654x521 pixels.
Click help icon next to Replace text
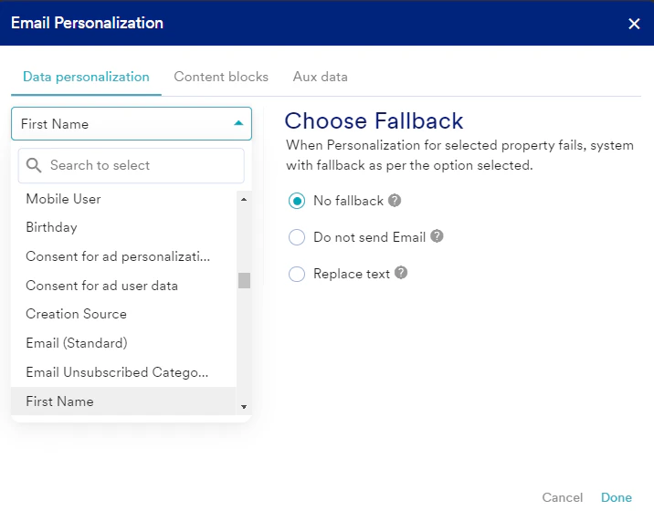coord(401,273)
